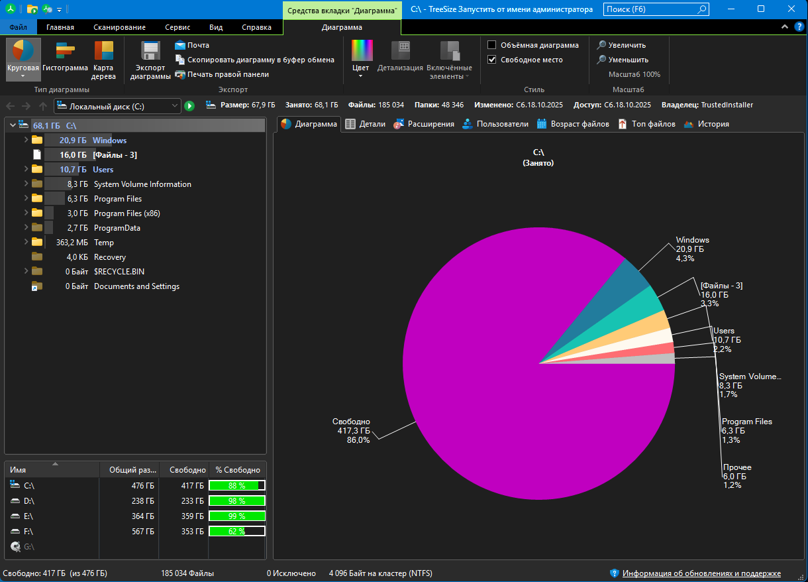
Task: Click the Экспорт диаграммы floppy icon
Action: click(150, 52)
